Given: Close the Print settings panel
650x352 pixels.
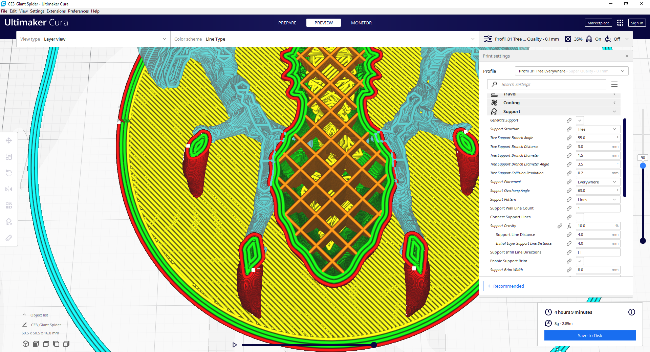Looking at the screenshot, I should [627, 56].
